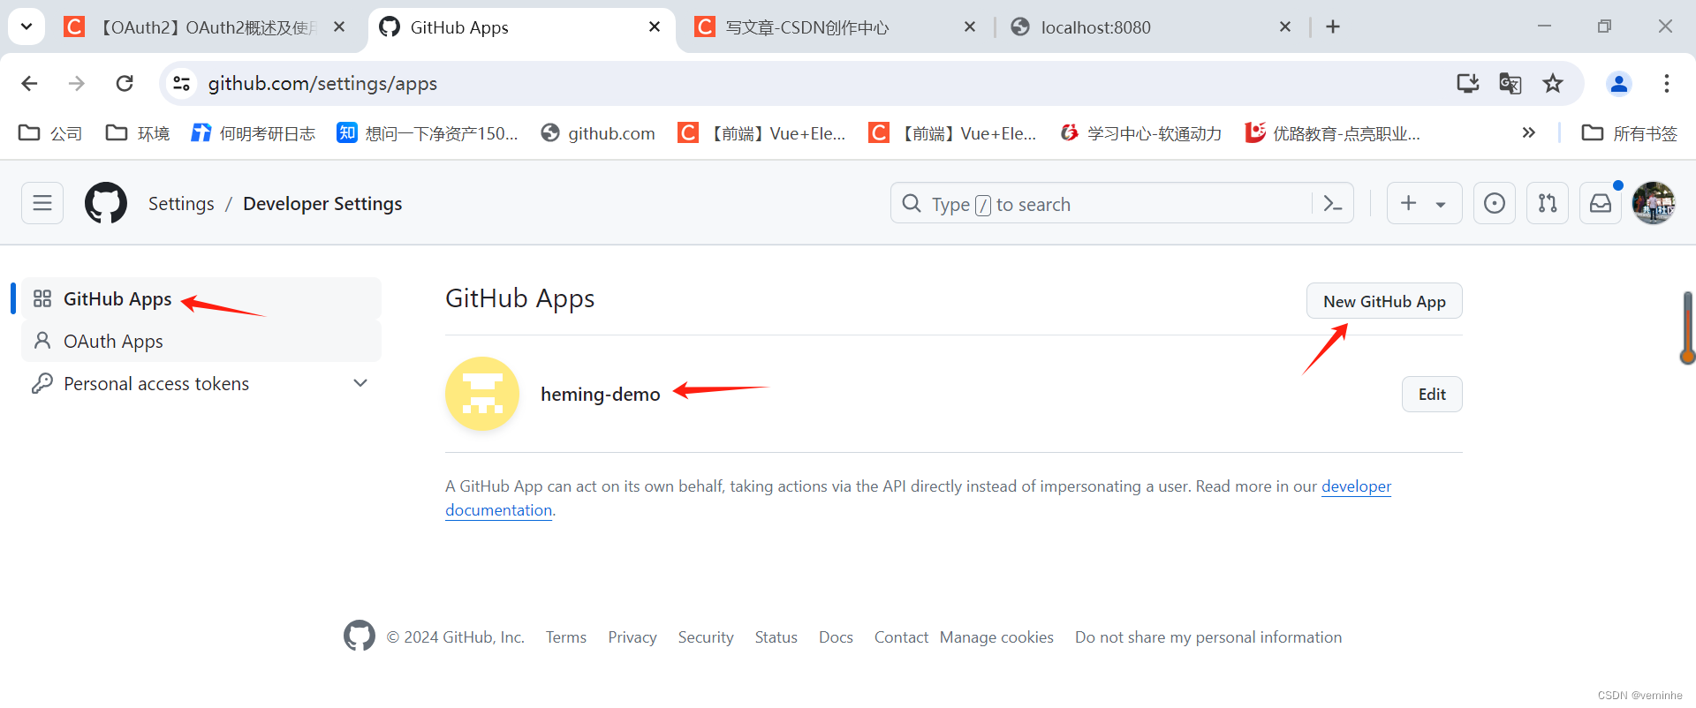
Task: Click the translate page icon
Action: point(1510,83)
